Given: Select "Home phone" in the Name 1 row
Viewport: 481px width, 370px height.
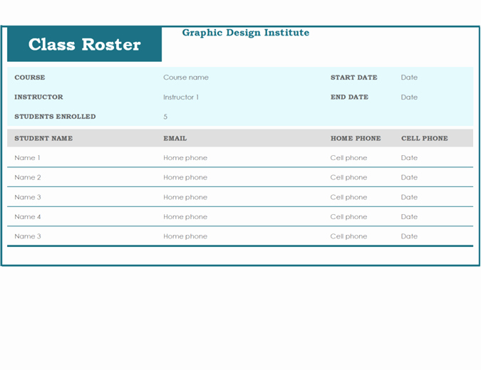Looking at the screenshot, I should (185, 158).
